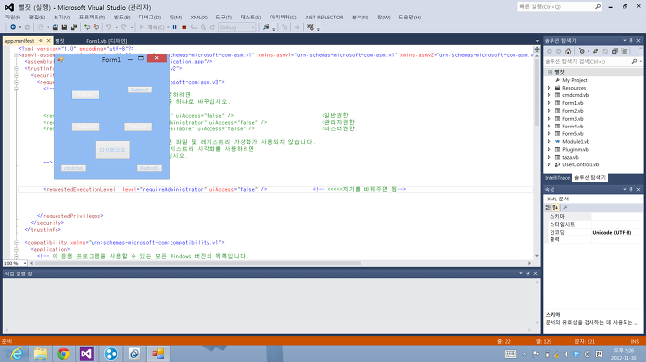Screen dimensions: 646x362
Task: Open the Debug menu
Action: (149, 18)
